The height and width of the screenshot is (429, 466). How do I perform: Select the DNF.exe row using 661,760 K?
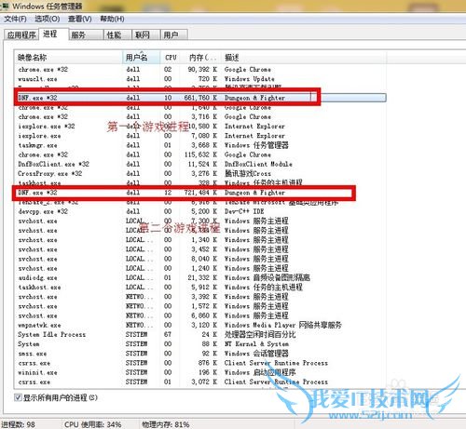[x=200, y=98]
